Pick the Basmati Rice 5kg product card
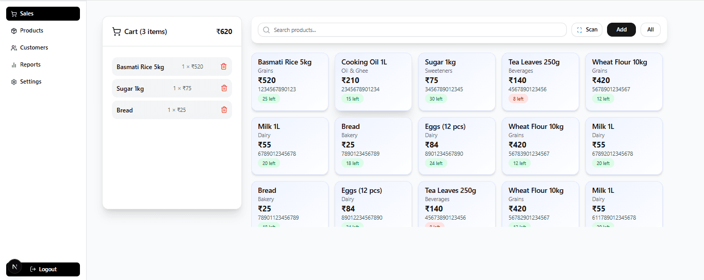 point(290,81)
